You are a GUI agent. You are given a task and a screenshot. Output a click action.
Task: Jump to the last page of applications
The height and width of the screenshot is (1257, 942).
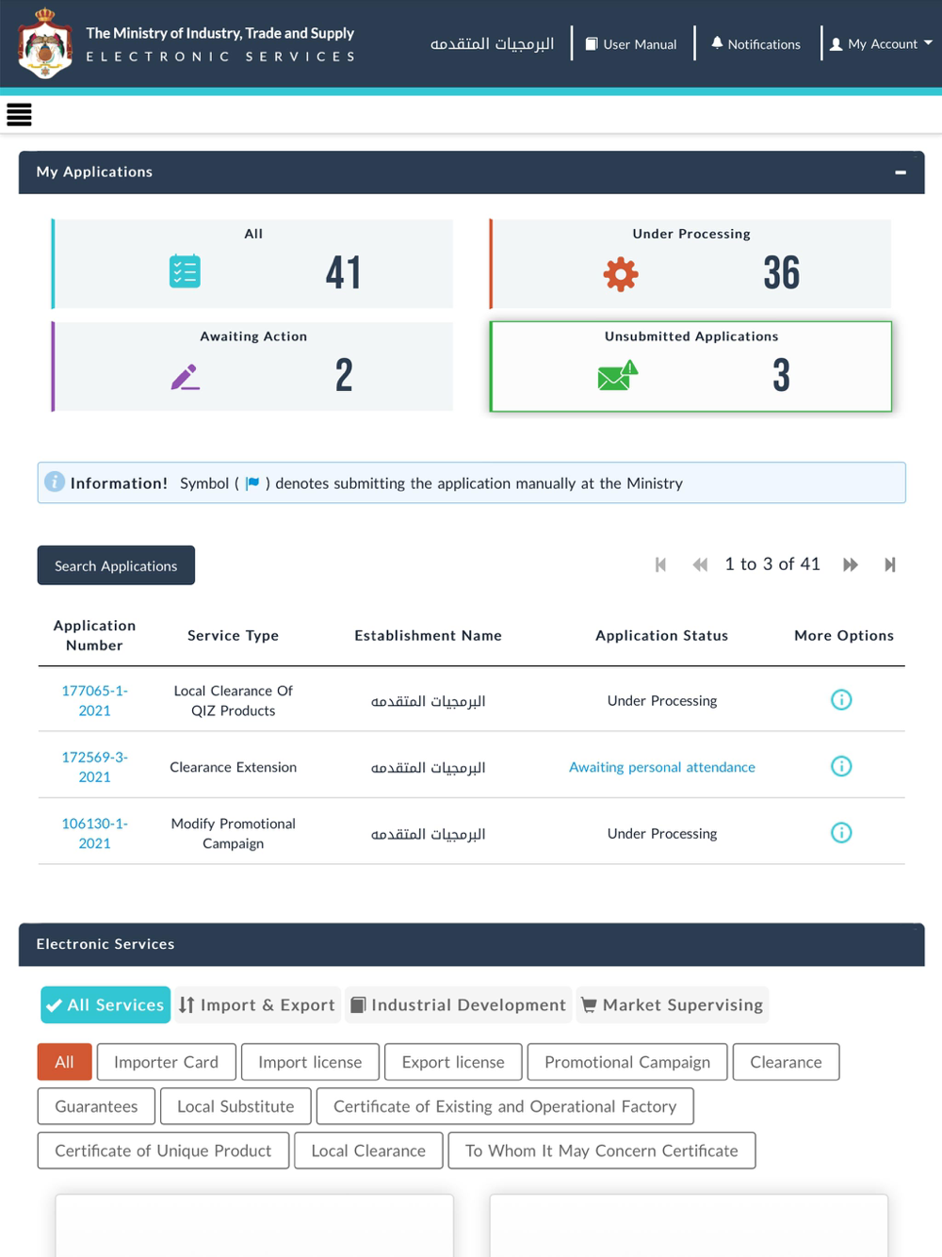(889, 564)
